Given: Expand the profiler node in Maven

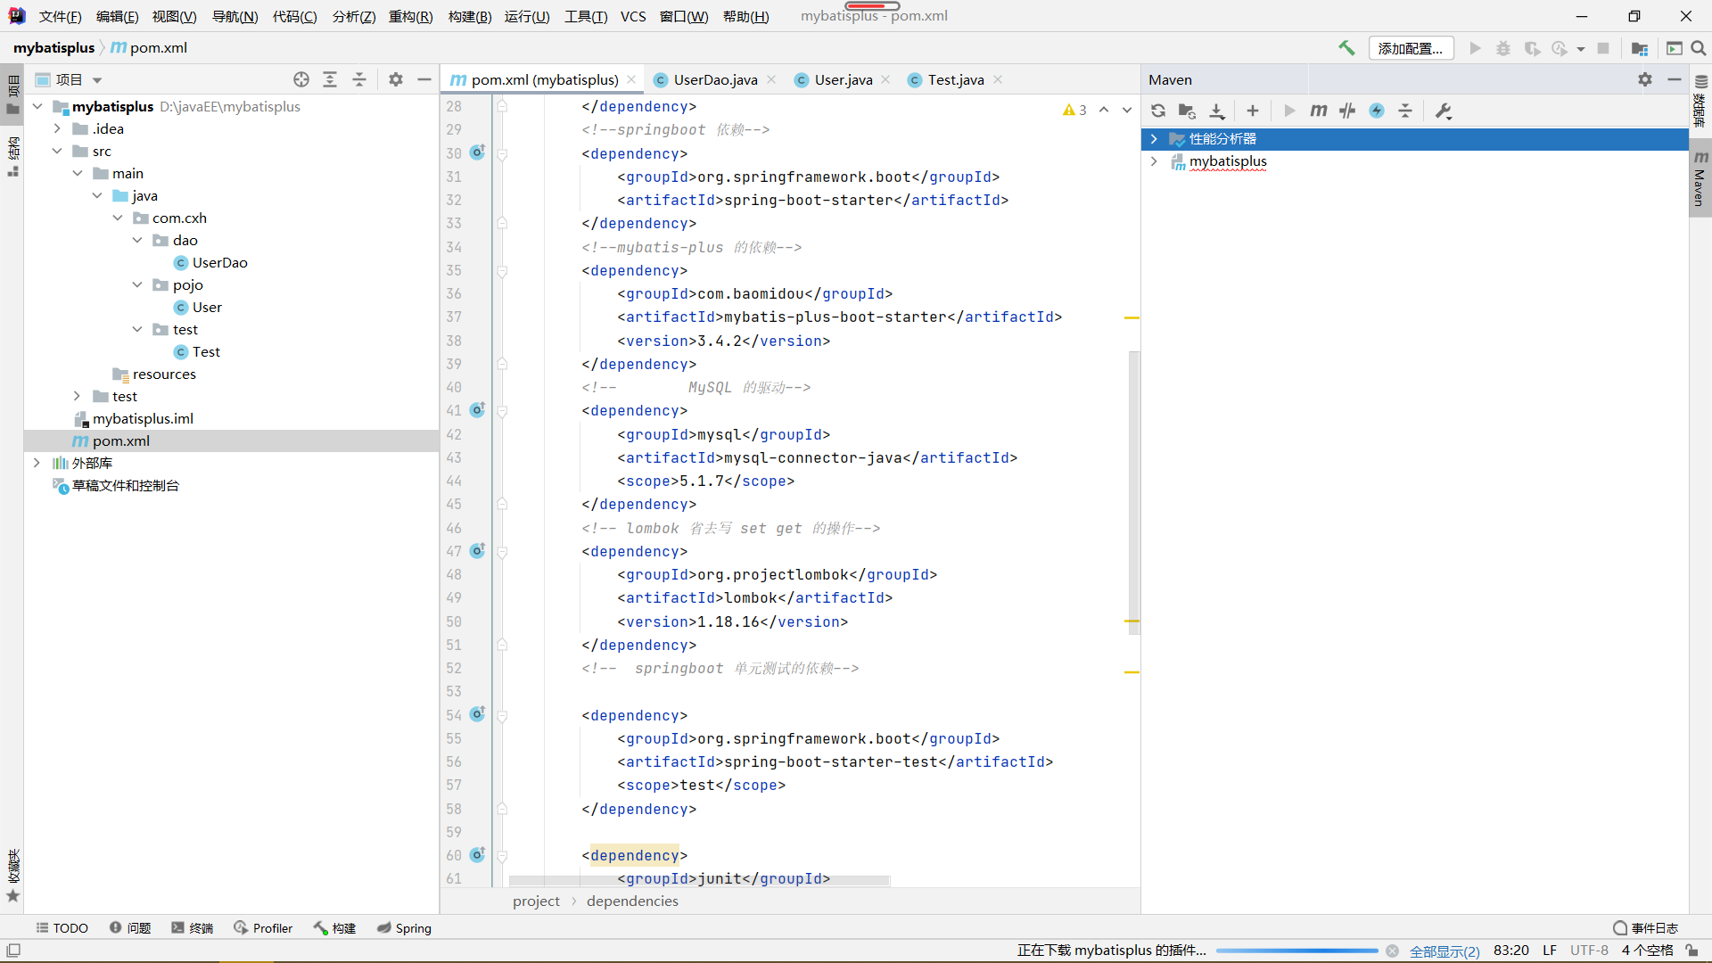Looking at the screenshot, I should pyautogui.click(x=1154, y=139).
